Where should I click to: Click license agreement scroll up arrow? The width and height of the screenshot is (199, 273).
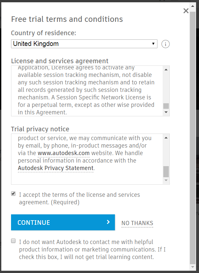coord(166,70)
